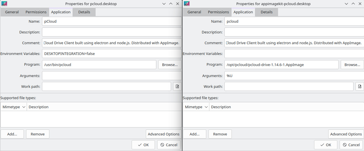This screenshot has height=151, width=364.
Task: Click the Comment field in pcloud.desktop window
Action: pos(112,43)
